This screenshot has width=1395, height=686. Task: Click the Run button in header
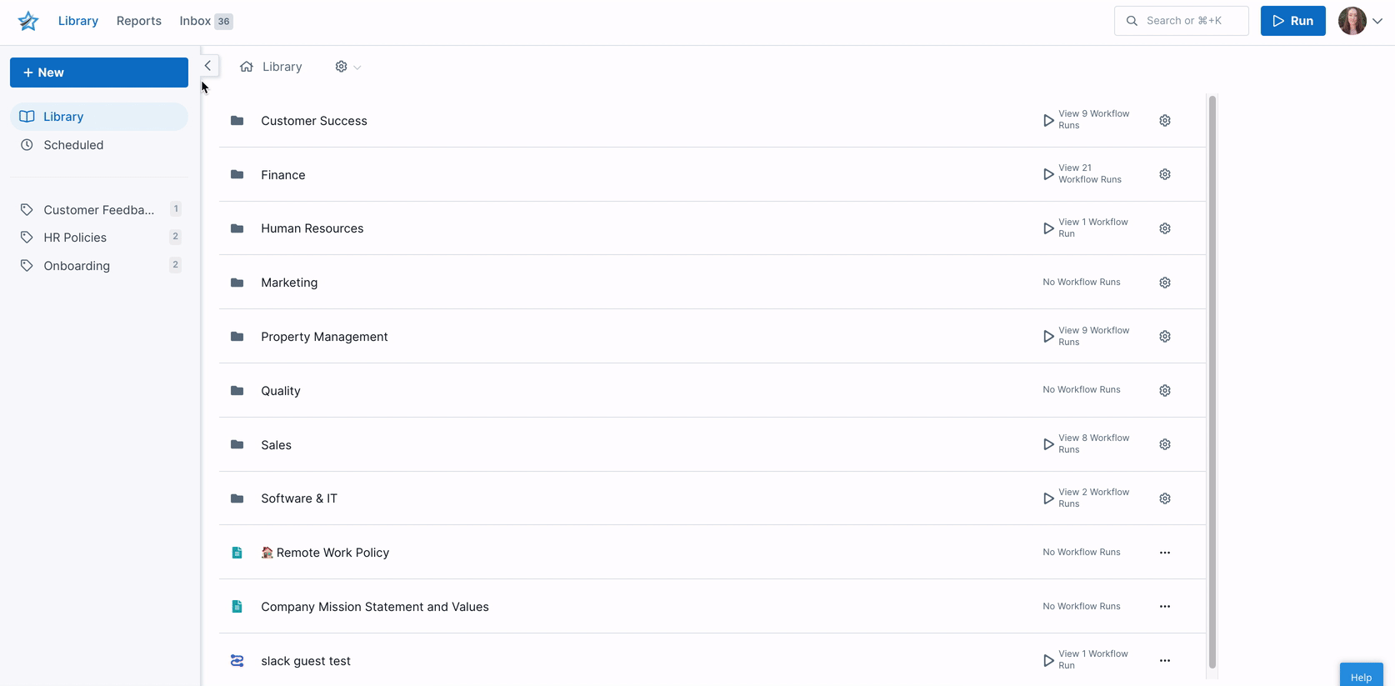(1292, 21)
